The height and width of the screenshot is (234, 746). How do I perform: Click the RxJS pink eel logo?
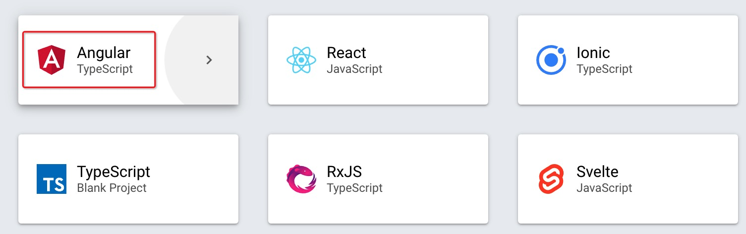pyautogui.click(x=301, y=179)
